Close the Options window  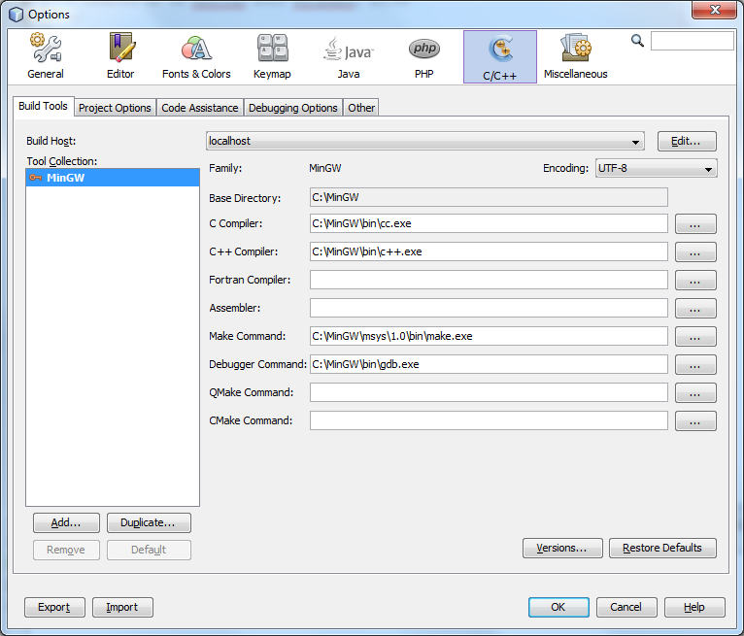714,10
